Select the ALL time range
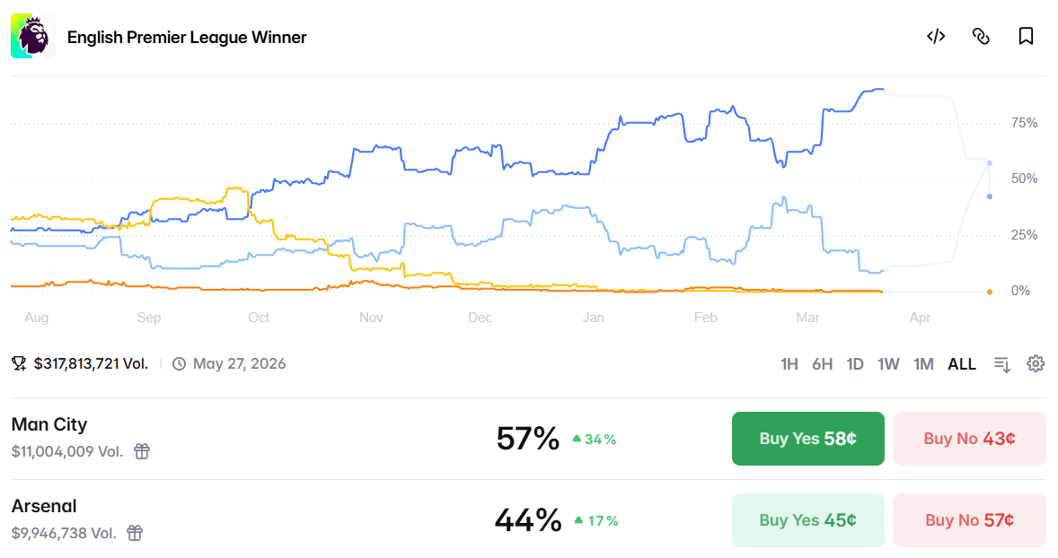 coord(961,363)
